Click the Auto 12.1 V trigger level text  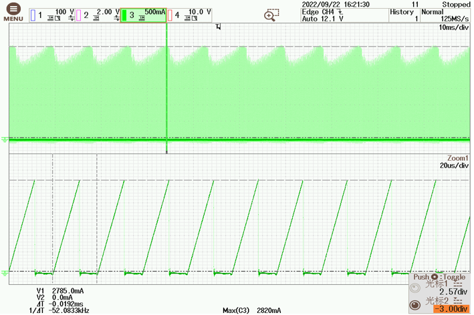pos(323,19)
